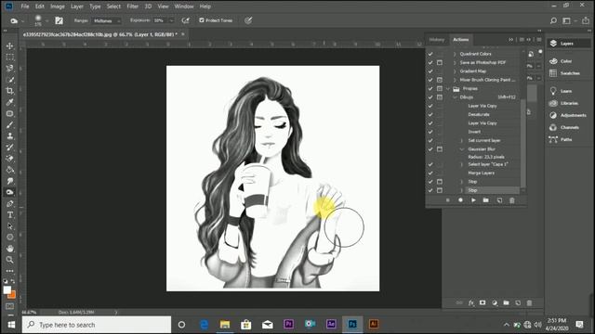Open the Image menu
Viewport: 595px width, 334px height.
(x=58, y=6)
